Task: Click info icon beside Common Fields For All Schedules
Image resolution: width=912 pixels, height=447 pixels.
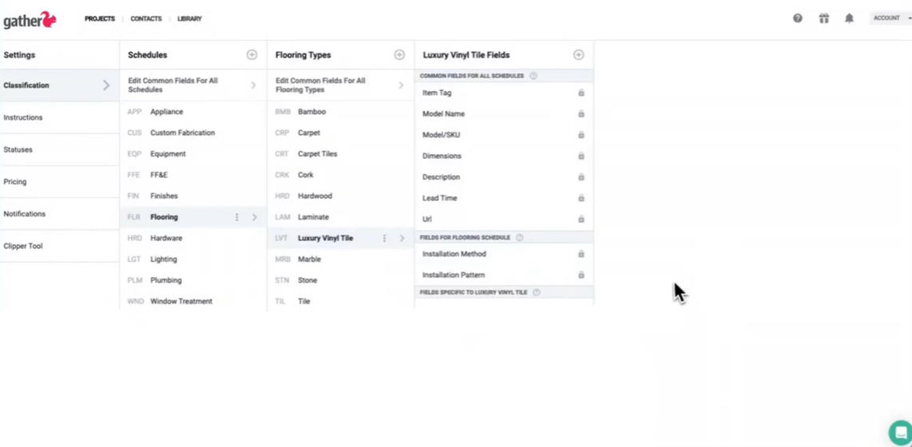Action: point(533,76)
